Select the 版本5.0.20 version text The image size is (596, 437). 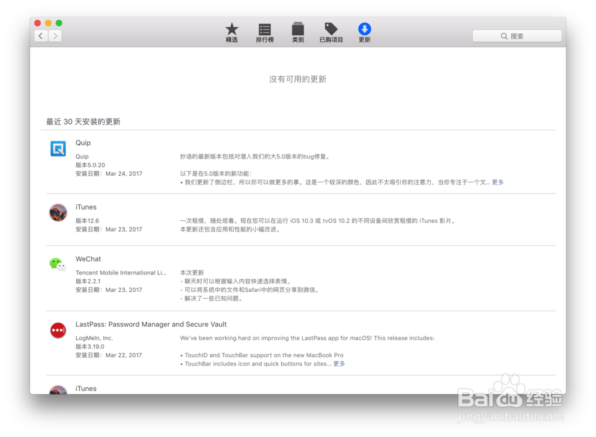[90, 165]
